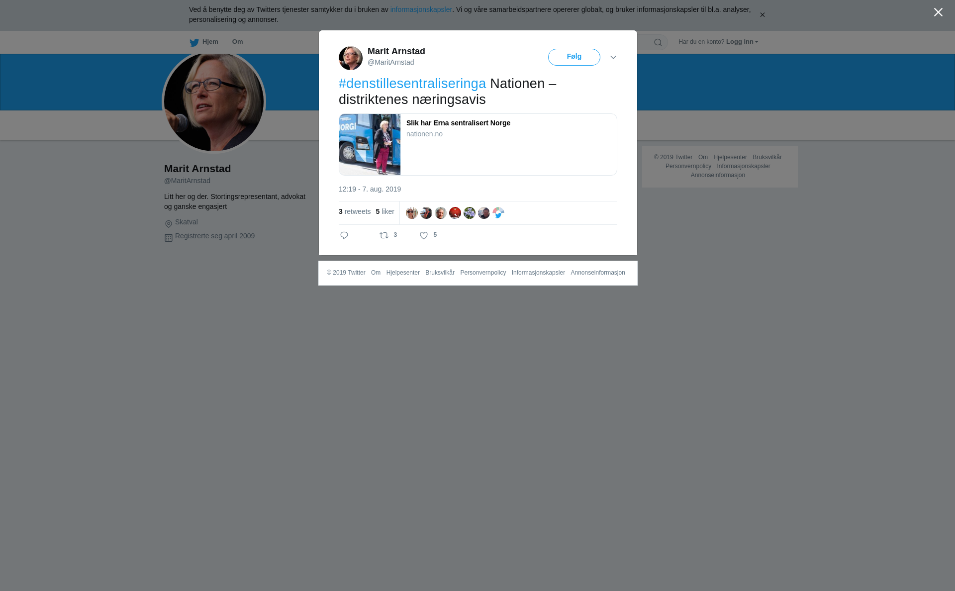This screenshot has height=591, width=955.
Task: Open the informasjonskapsler link in banner
Action: coord(421,9)
